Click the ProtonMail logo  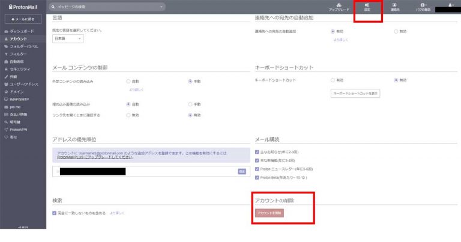[22, 7]
